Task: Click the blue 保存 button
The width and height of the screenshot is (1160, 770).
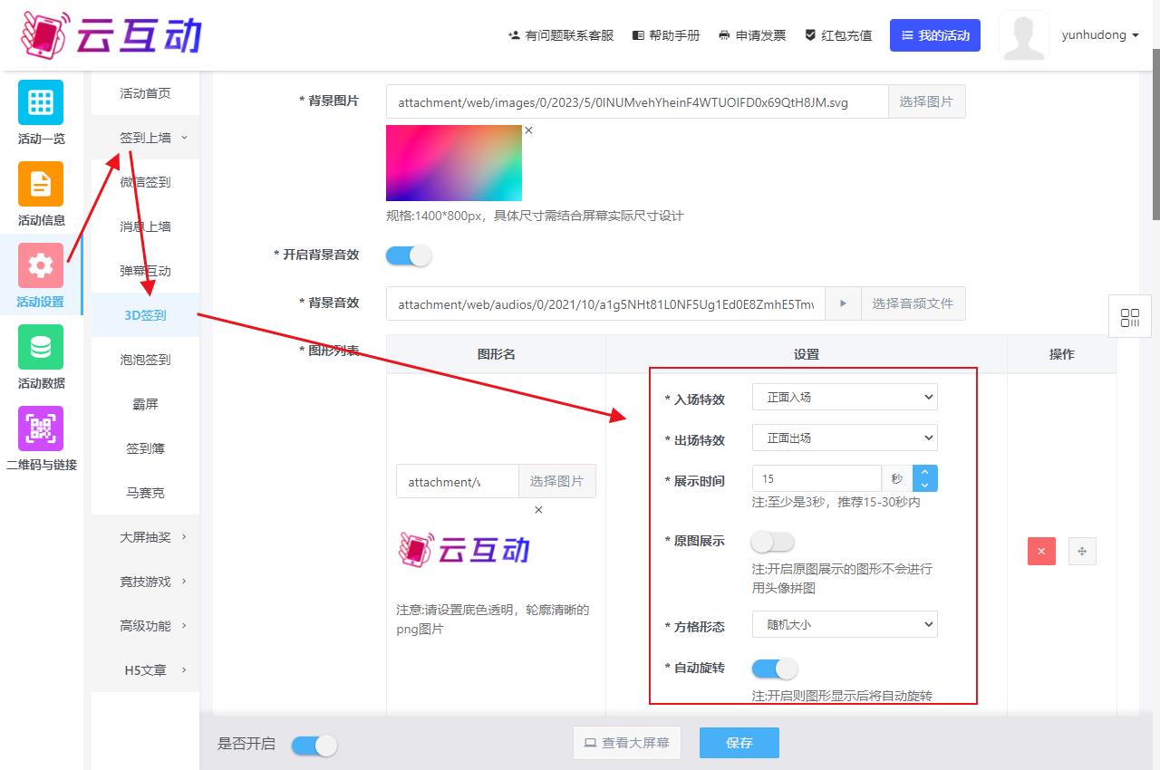Action: [739, 743]
